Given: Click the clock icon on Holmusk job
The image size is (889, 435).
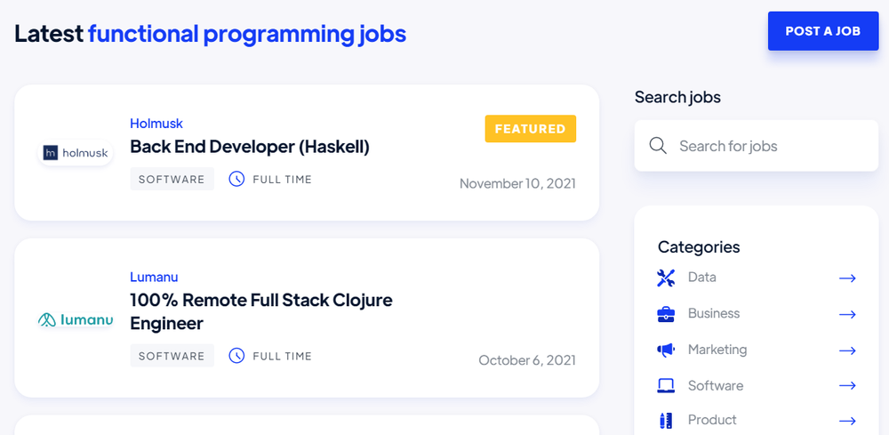Looking at the screenshot, I should 236,179.
